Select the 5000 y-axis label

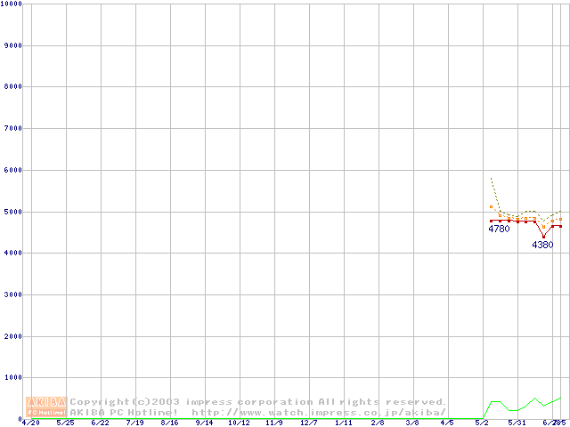coord(12,212)
